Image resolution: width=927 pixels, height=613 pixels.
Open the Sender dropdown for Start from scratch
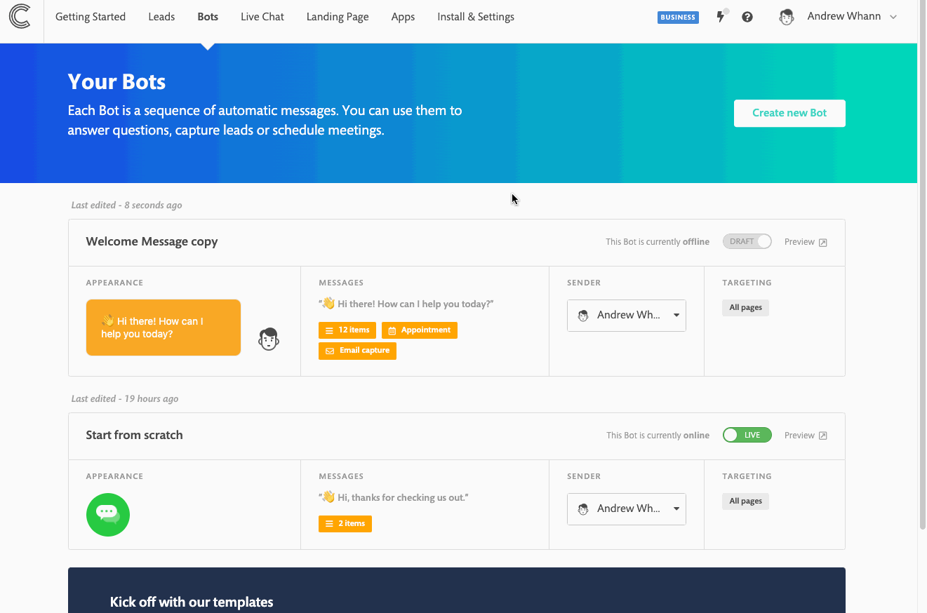(626, 508)
